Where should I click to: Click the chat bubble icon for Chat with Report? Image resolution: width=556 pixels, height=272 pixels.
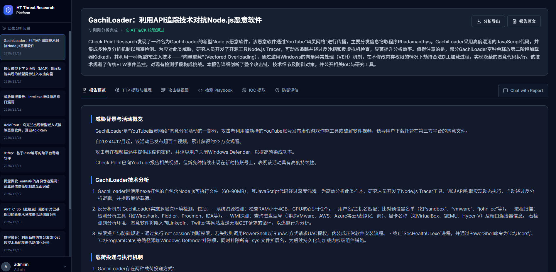point(505,90)
